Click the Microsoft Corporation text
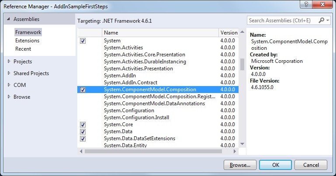 277,61
